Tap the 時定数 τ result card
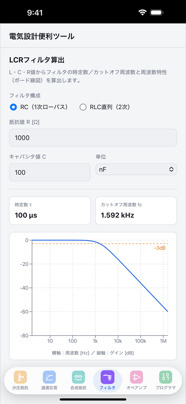The height and width of the screenshot is (404, 186). coord(50,211)
